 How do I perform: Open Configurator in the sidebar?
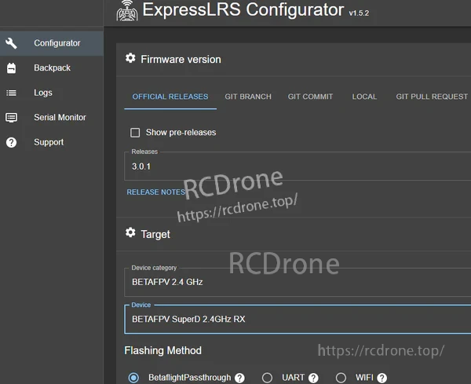[x=52, y=43]
